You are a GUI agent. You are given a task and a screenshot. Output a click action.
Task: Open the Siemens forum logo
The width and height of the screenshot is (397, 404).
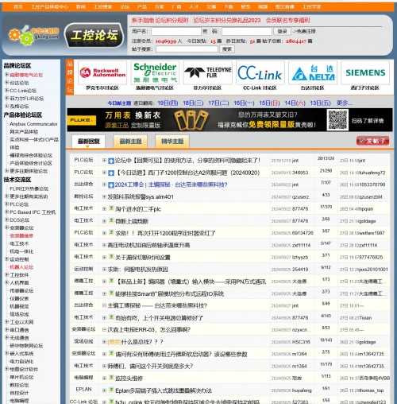coord(365,72)
